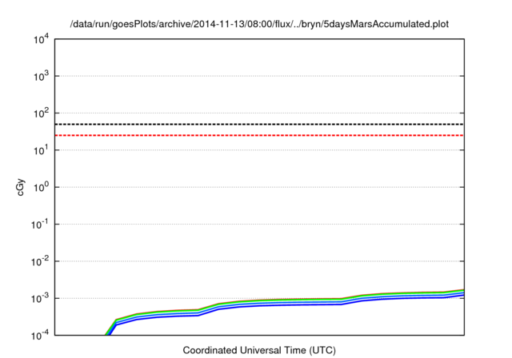This screenshot has width=512, height=358.
Task: Click the 10^0 y-axis tick label
Action: point(42,188)
